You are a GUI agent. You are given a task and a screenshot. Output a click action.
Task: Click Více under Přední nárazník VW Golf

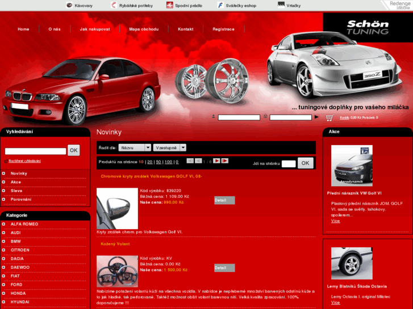pos(336,221)
